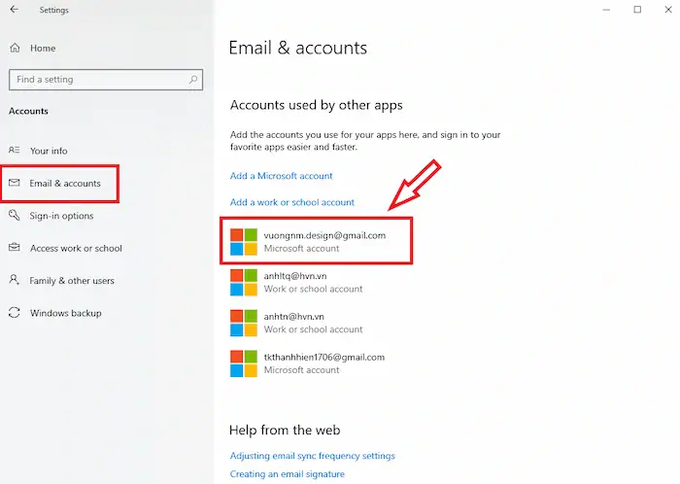This screenshot has width=680, height=484.
Task: Click the envelope icon beside Email & accounts
Action: click(x=15, y=183)
